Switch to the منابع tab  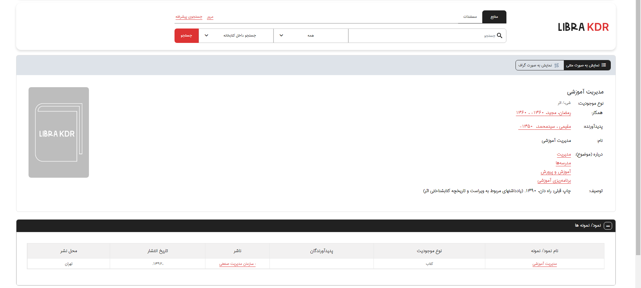coord(494,17)
